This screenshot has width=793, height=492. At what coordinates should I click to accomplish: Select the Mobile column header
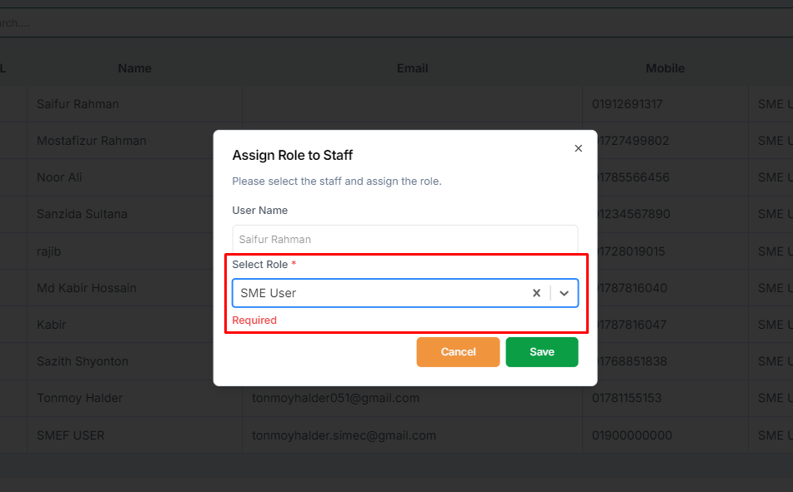(x=665, y=68)
